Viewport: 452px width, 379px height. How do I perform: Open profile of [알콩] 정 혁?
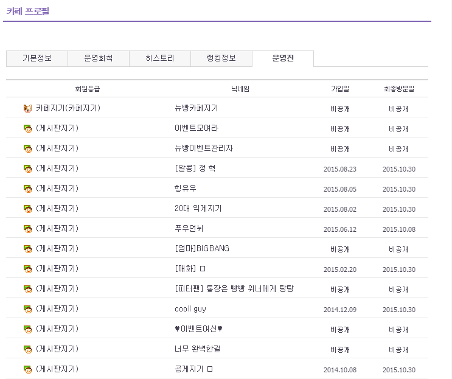click(195, 169)
